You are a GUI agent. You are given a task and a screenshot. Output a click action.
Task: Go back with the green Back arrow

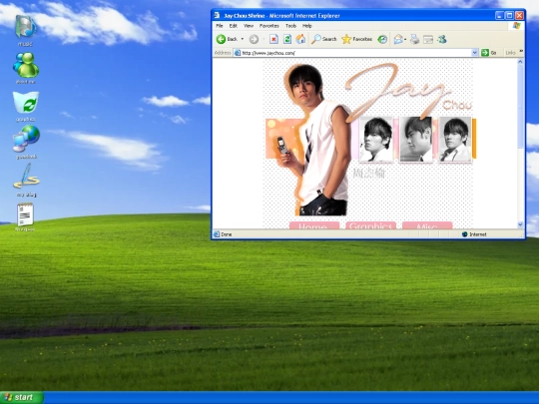pos(227,39)
